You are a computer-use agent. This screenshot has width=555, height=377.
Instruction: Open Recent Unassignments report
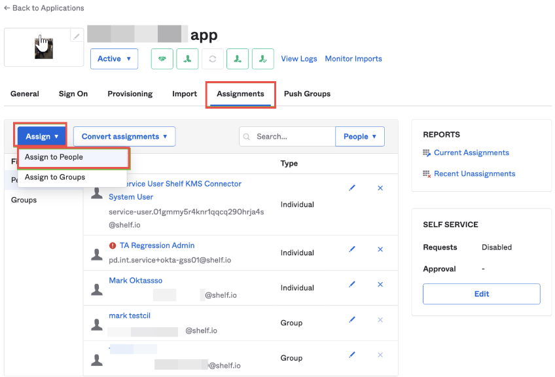pyautogui.click(x=474, y=174)
